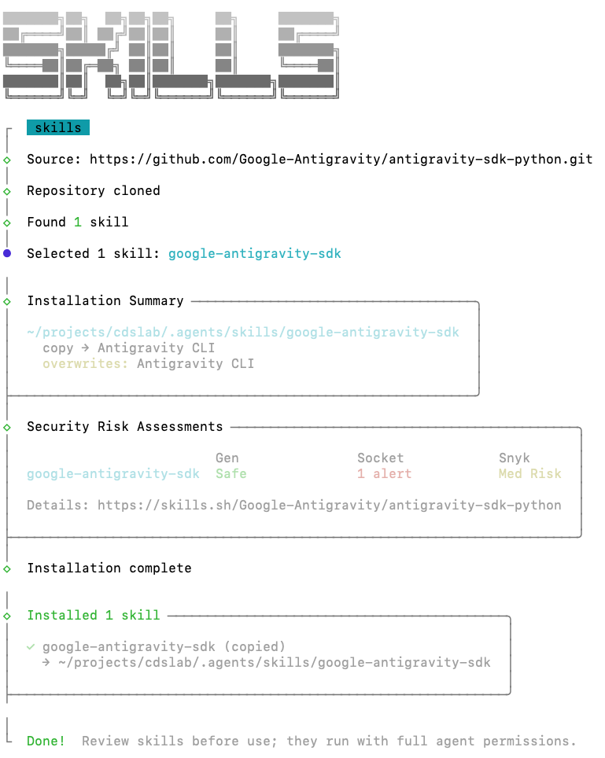Open the GitHub source repository URL
The height and width of the screenshot is (758, 605).
tap(341, 159)
